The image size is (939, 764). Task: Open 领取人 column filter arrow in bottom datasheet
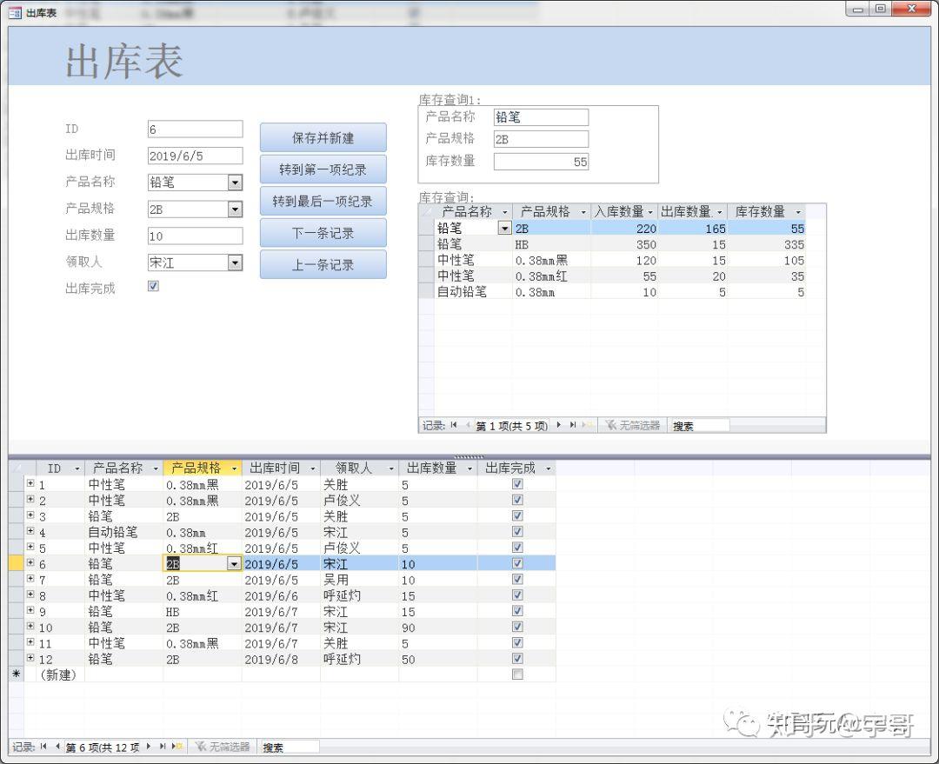tap(391, 468)
